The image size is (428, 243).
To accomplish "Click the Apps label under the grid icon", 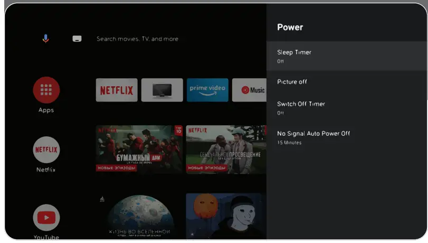I will coord(46,110).
